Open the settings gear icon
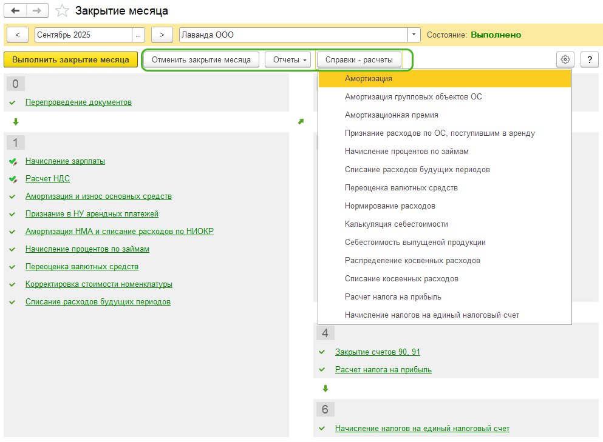 (x=565, y=59)
